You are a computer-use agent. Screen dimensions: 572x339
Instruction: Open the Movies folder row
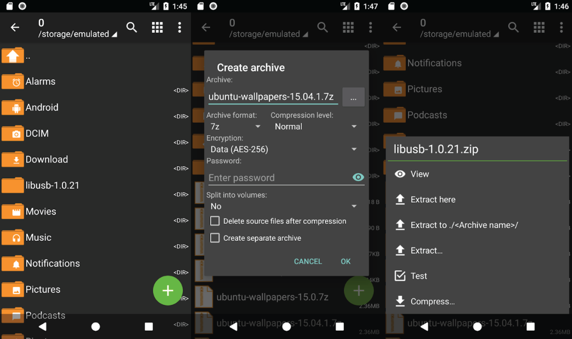(95, 211)
